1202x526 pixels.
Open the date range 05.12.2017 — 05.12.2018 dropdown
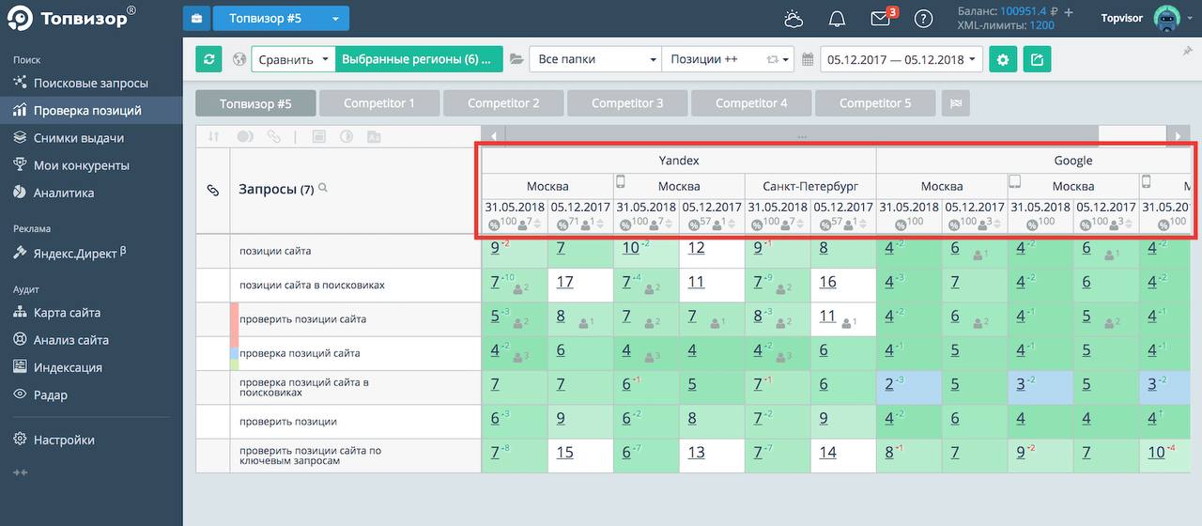[901, 59]
